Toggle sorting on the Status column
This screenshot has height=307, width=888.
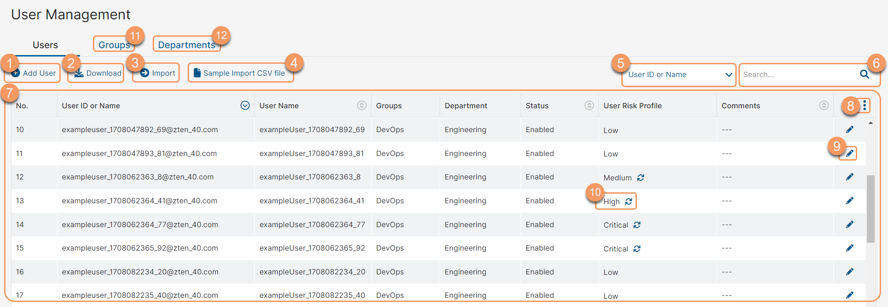tap(589, 106)
